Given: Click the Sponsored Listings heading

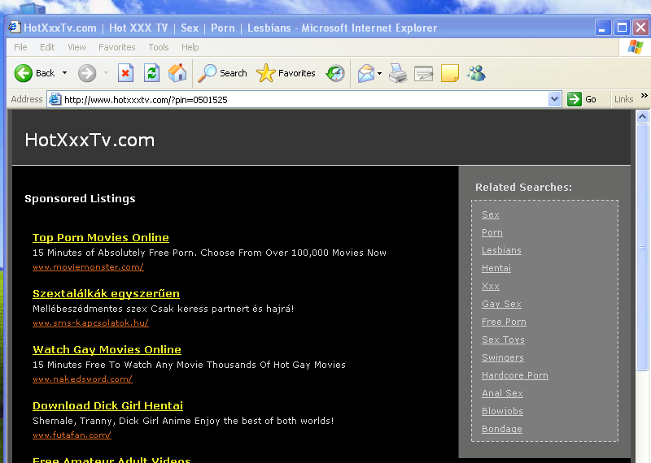Looking at the screenshot, I should pos(80,198).
